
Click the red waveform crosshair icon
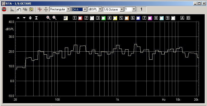point(39,9)
